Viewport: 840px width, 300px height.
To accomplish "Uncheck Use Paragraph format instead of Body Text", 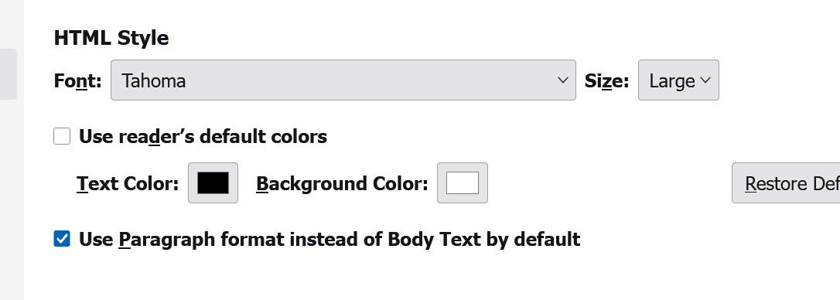I will 62,239.
